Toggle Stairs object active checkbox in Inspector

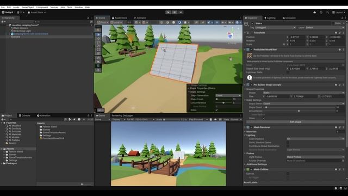[x=252, y=23]
